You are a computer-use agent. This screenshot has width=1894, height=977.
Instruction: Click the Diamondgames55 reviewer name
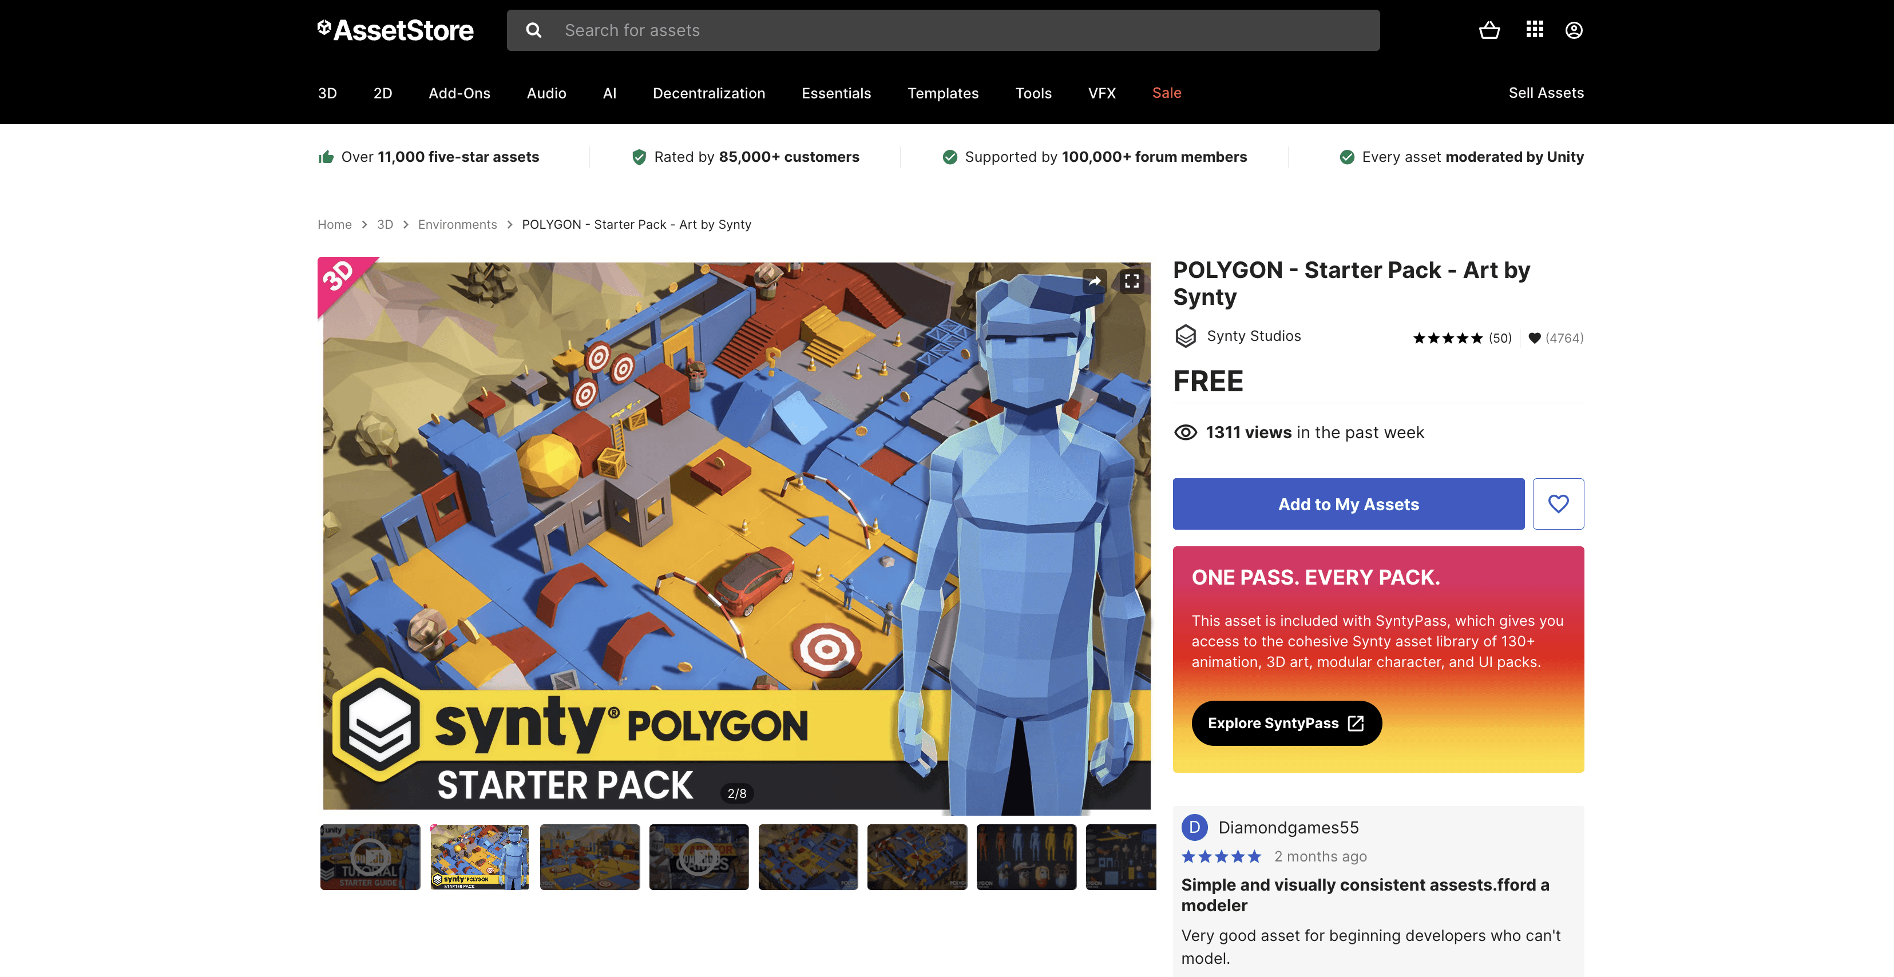(x=1288, y=828)
